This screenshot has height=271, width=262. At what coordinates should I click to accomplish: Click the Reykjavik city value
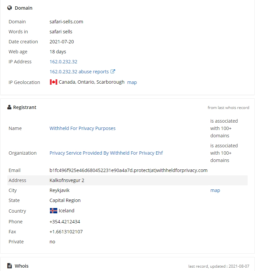(59, 190)
